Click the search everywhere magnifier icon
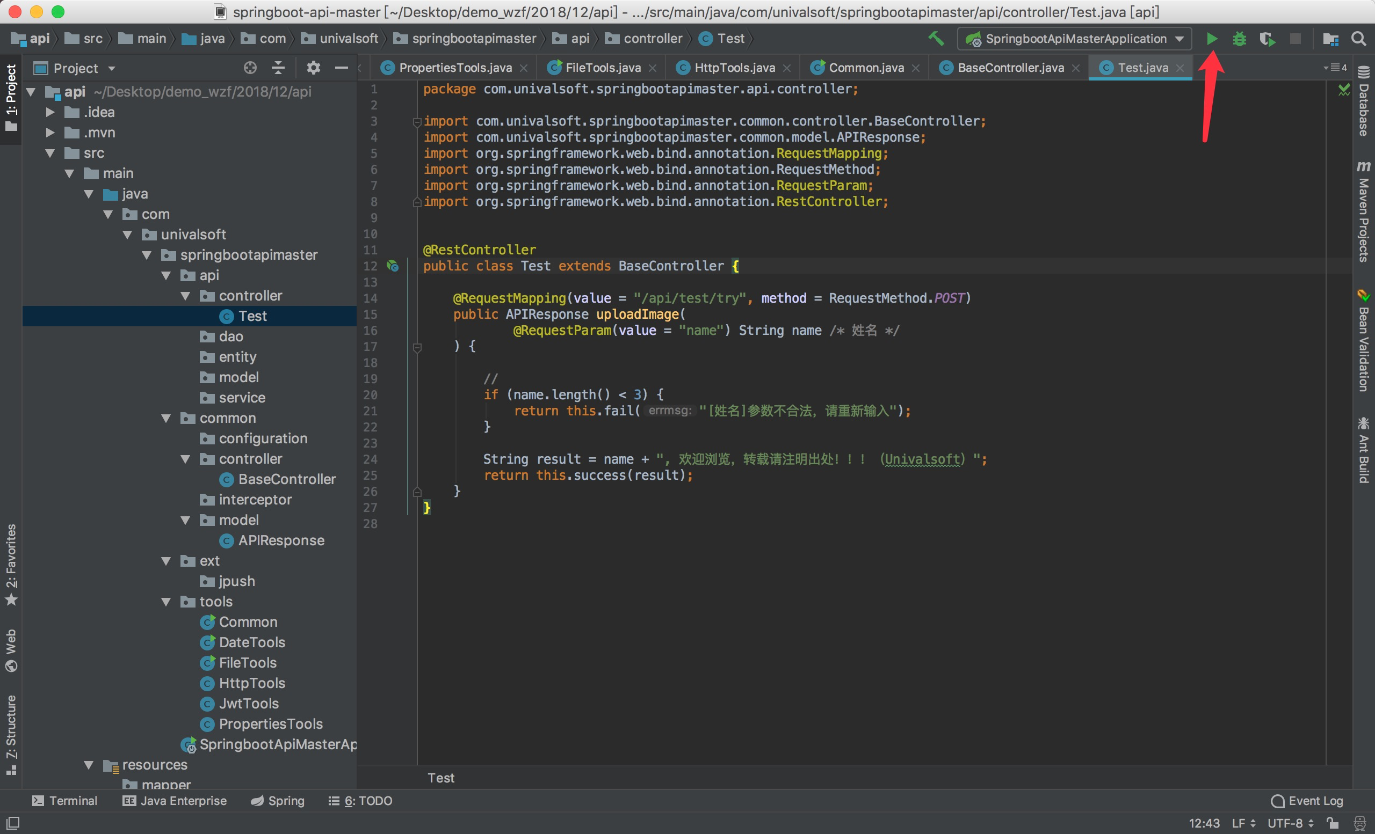1375x834 pixels. pyautogui.click(x=1358, y=39)
